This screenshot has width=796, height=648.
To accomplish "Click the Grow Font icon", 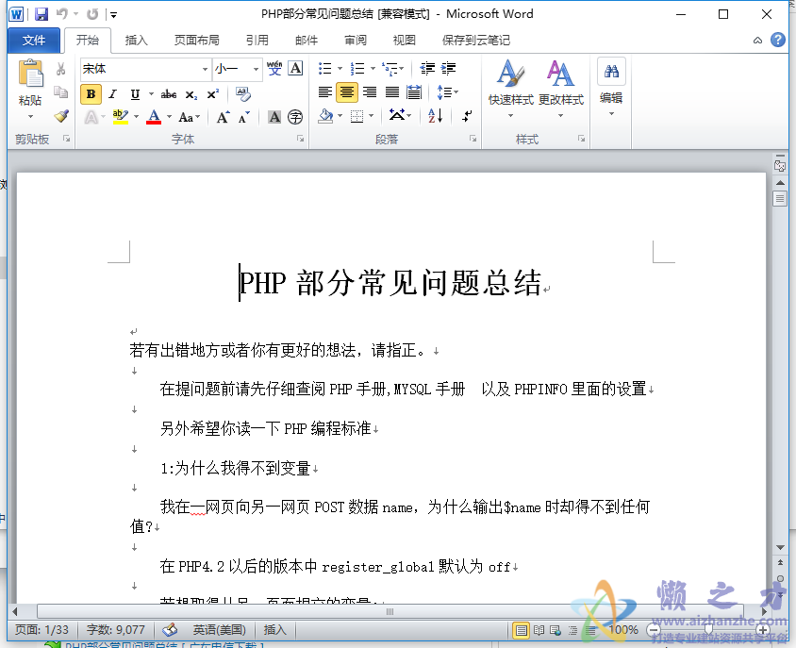I will click(x=223, y=117).
